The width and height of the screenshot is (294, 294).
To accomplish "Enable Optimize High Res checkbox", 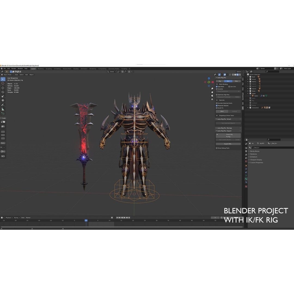I will pyautogui.click(x=217, y=95).
